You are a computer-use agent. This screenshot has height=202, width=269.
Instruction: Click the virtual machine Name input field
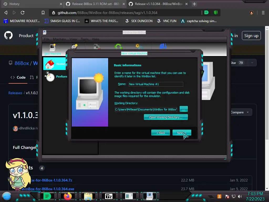pyautogui.click(x=156, y=84)
